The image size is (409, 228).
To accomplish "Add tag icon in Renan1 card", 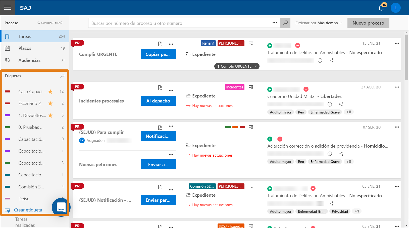I will point(251,43).
